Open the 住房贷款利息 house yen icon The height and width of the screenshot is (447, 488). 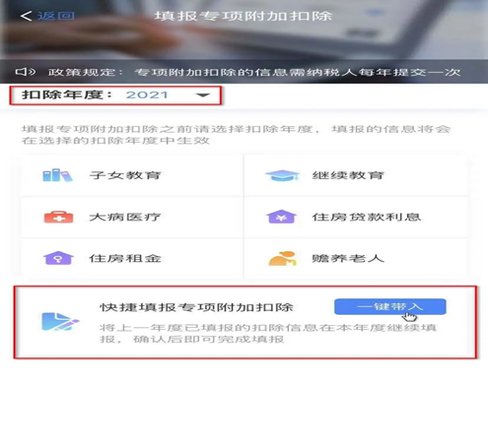point(281,217)
